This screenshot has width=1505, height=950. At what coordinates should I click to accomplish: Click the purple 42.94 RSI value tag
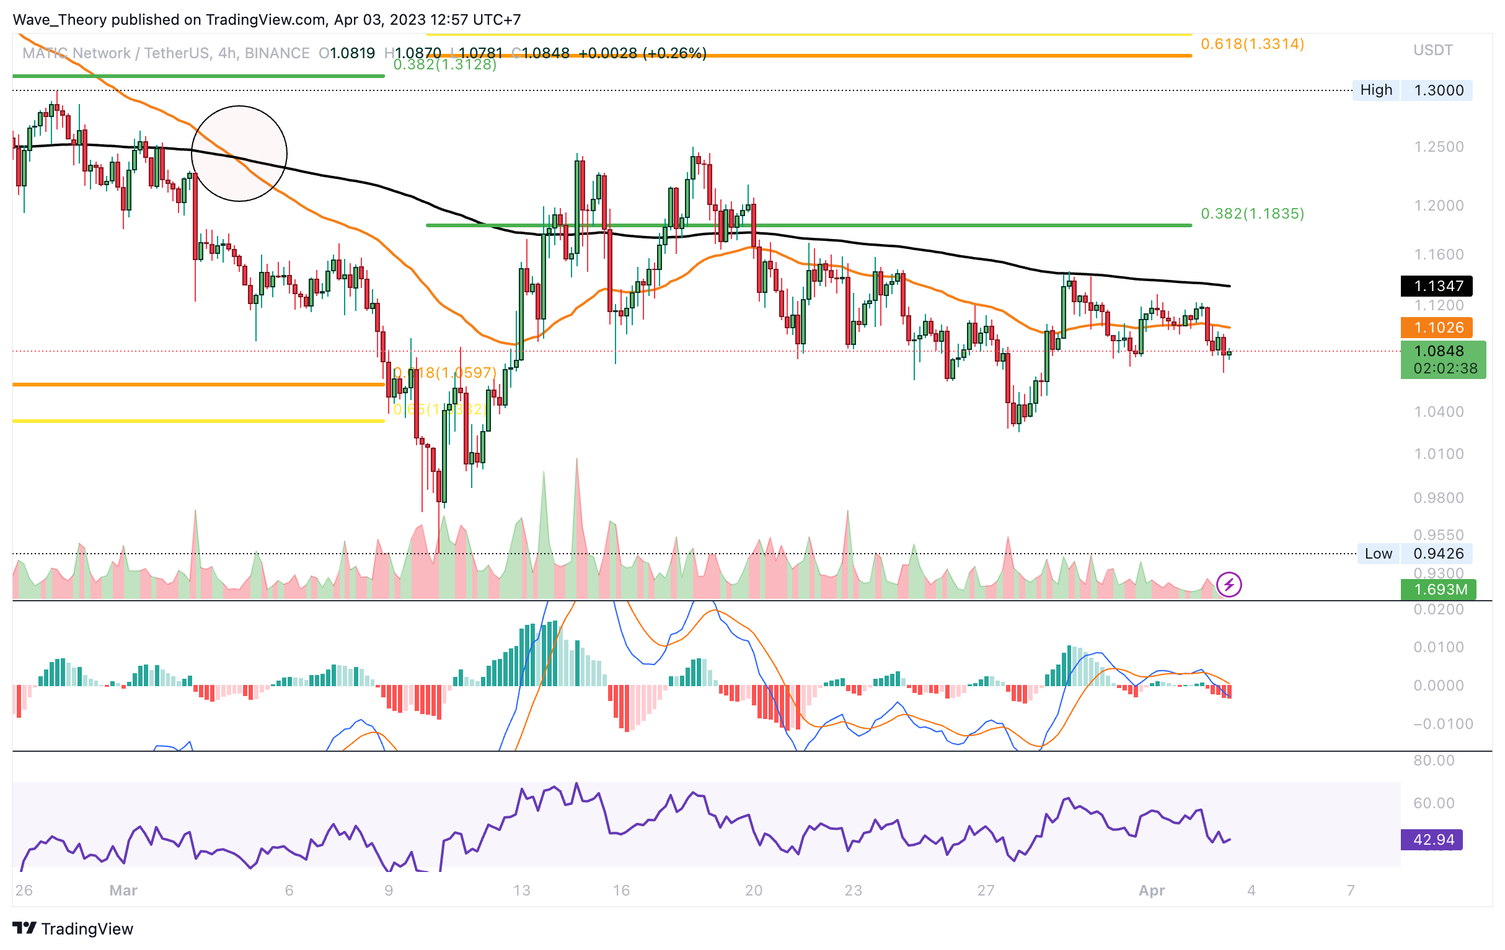tap(1431, 839)
